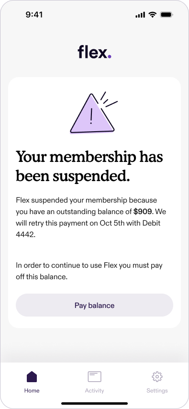The image size is (189, 409).
Task: Tap the purple warning triangle illustration
Action: point(94,113)
